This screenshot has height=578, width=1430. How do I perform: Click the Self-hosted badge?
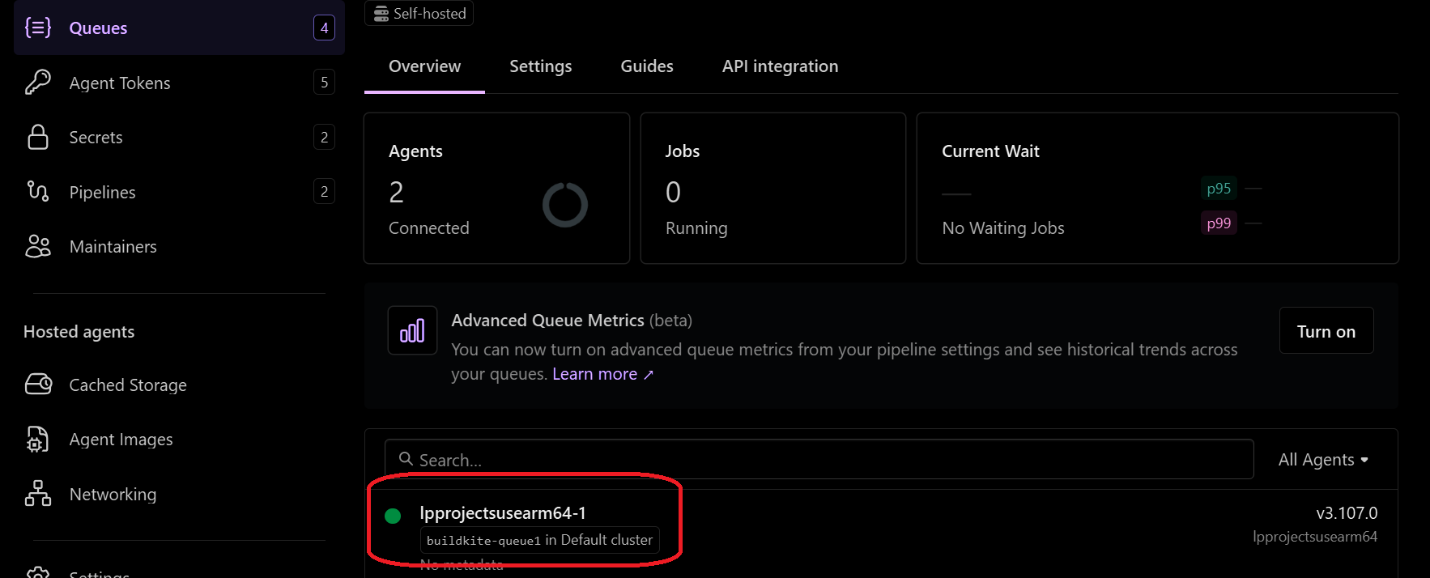pos(419,13)
